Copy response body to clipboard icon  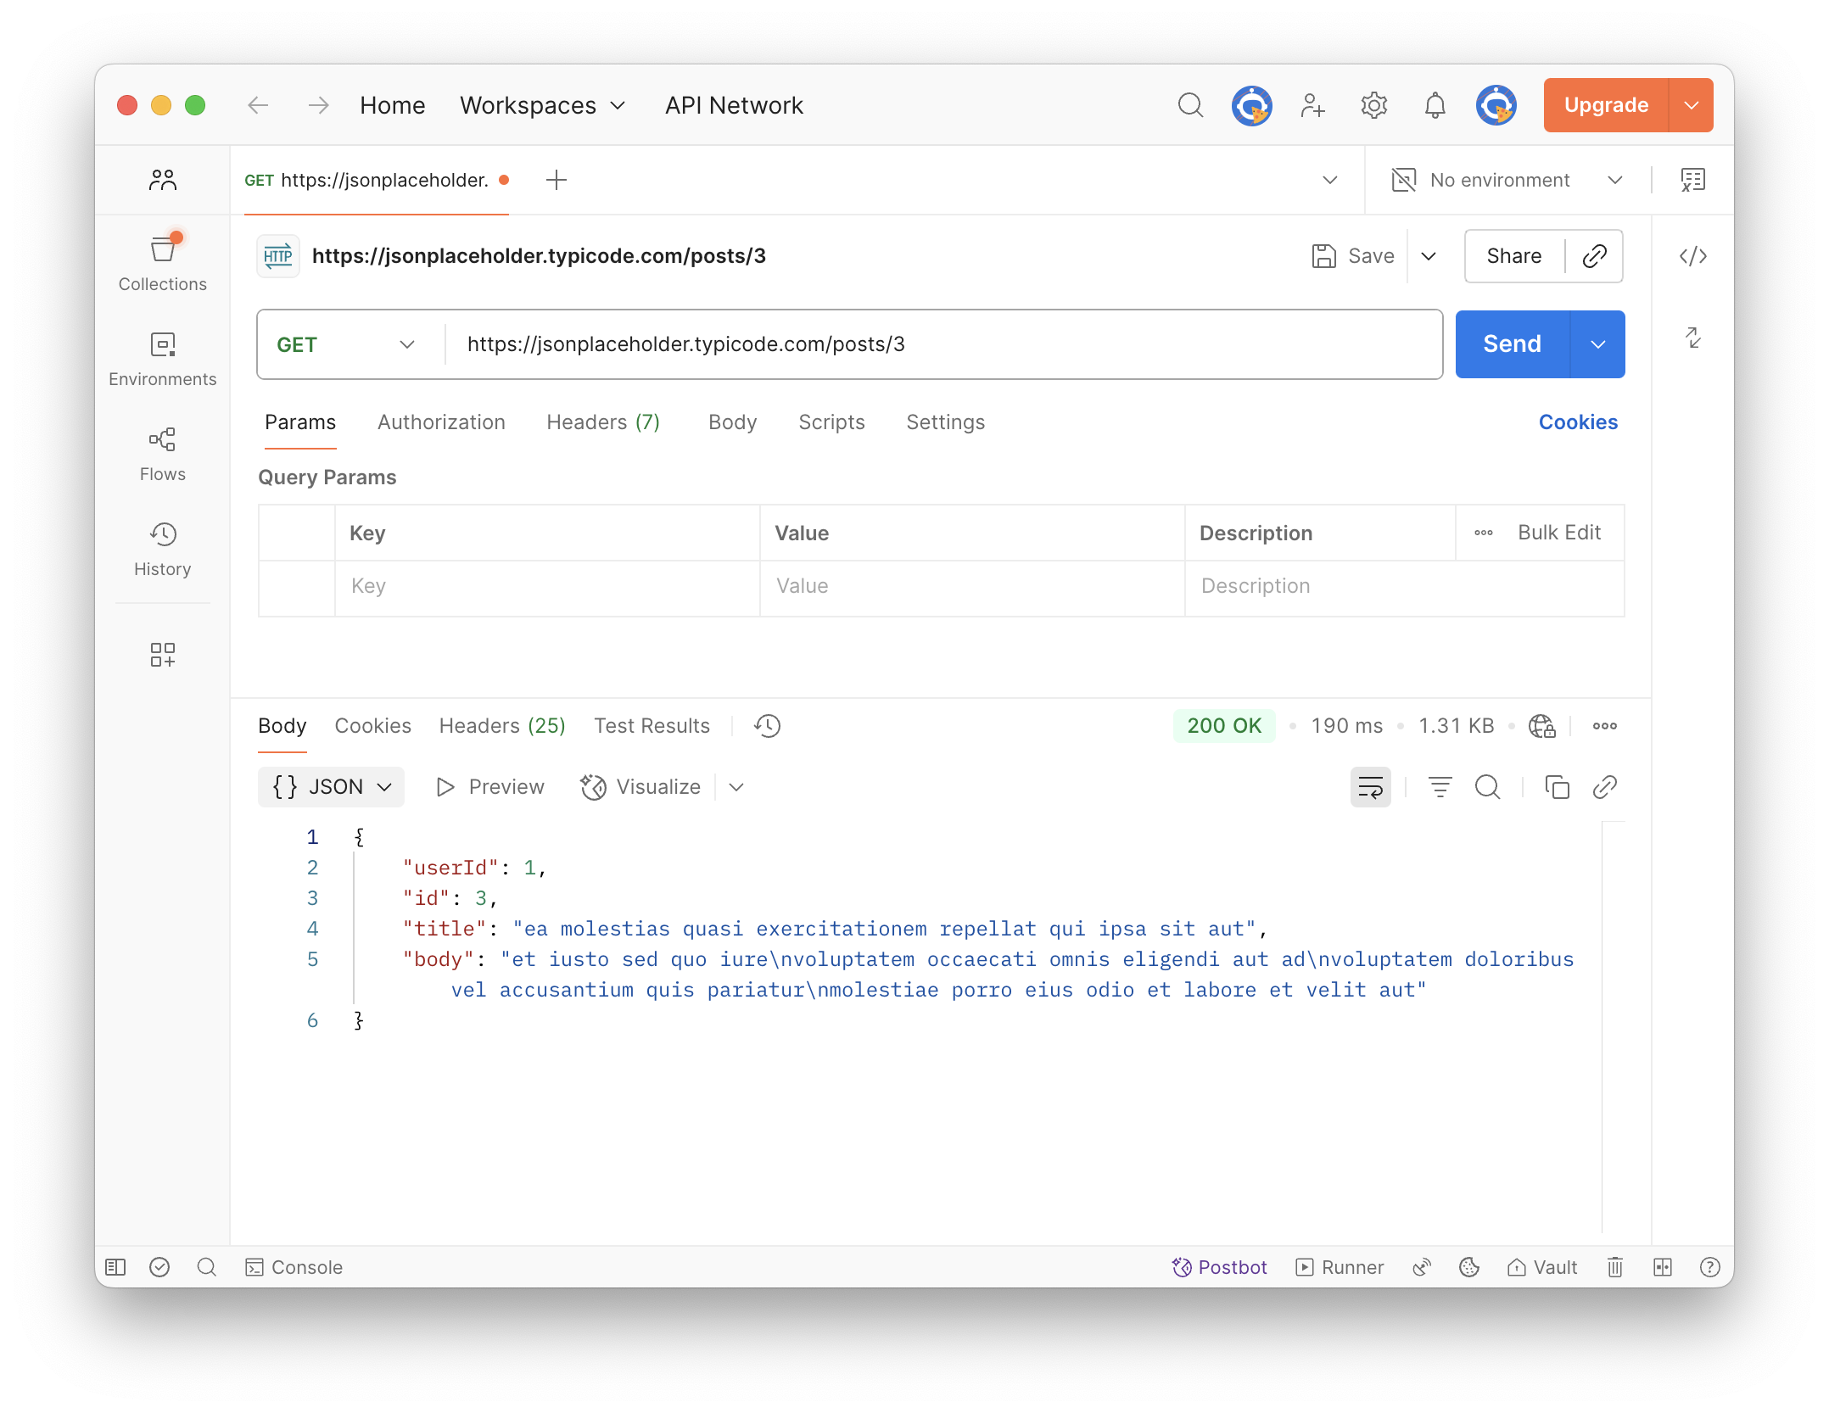tap(1557, 787)
